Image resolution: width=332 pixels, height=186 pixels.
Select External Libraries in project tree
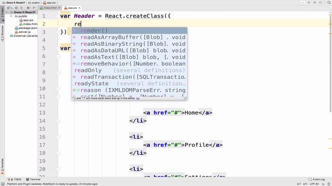coord(24,36)
